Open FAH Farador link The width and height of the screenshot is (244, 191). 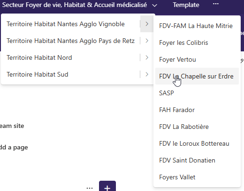pos(177,110)
